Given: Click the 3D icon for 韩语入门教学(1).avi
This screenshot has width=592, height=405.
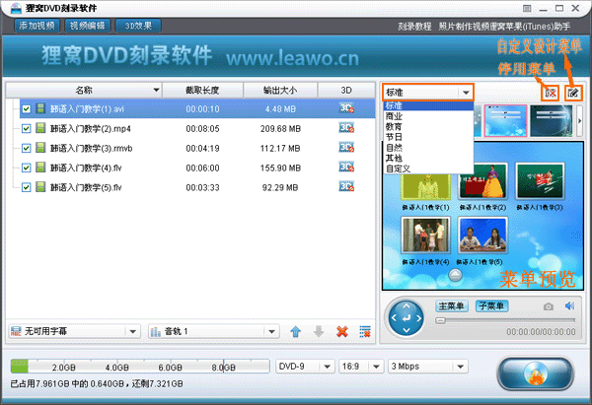Looking at the screenshot, I should coord(346,108).
